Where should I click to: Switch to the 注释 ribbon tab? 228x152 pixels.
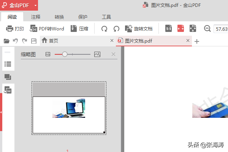(36, 17)
